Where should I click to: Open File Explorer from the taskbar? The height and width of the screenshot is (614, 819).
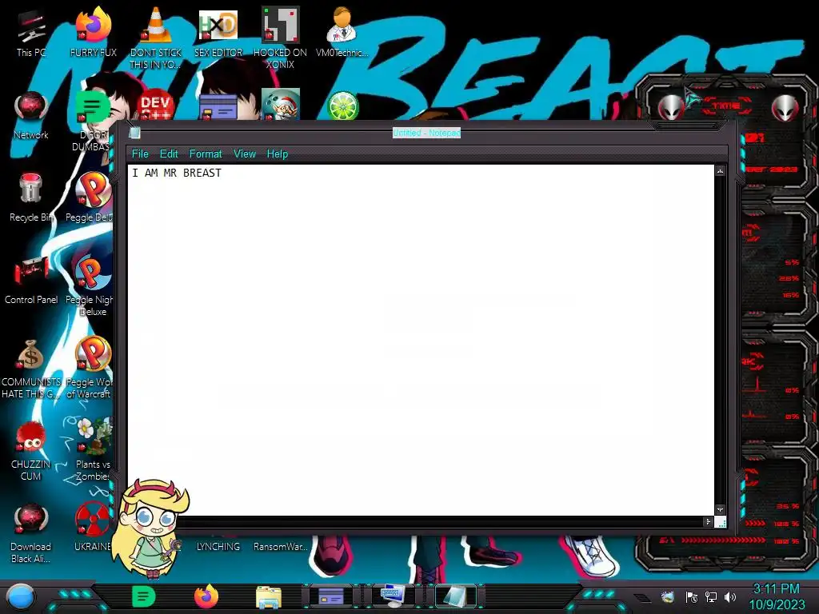[269, 597]
